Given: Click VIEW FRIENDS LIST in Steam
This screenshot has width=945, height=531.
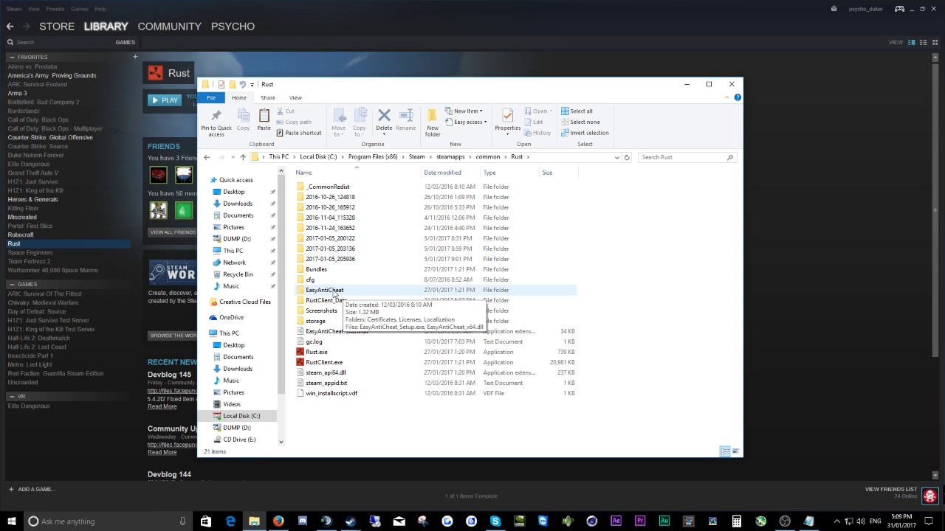Looking at the screenshot, I should click(890, 489).
